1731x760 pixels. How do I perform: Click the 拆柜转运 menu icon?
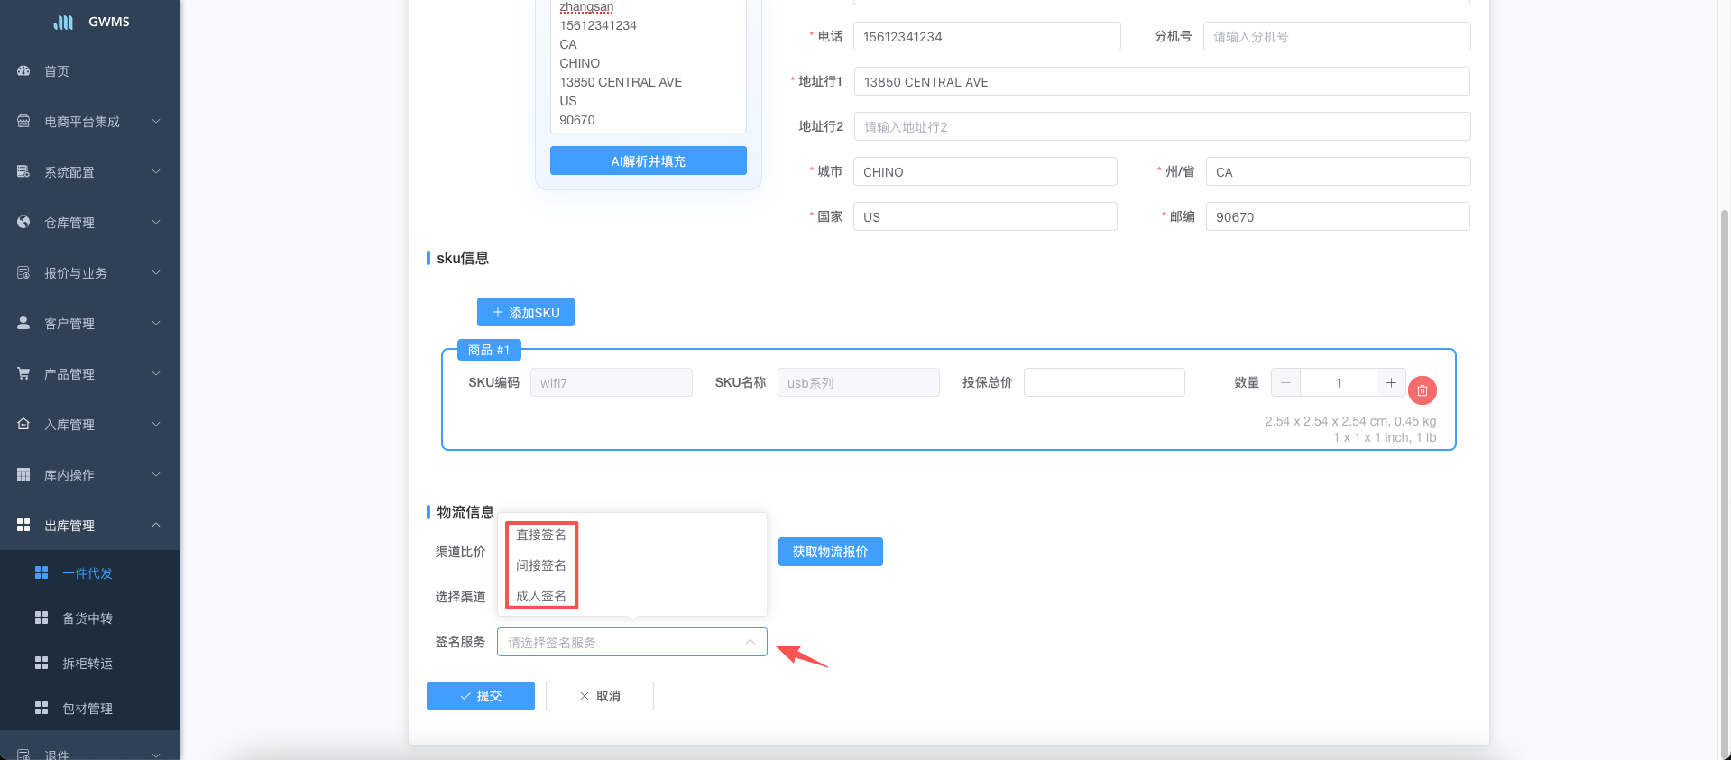coord(41,663)
